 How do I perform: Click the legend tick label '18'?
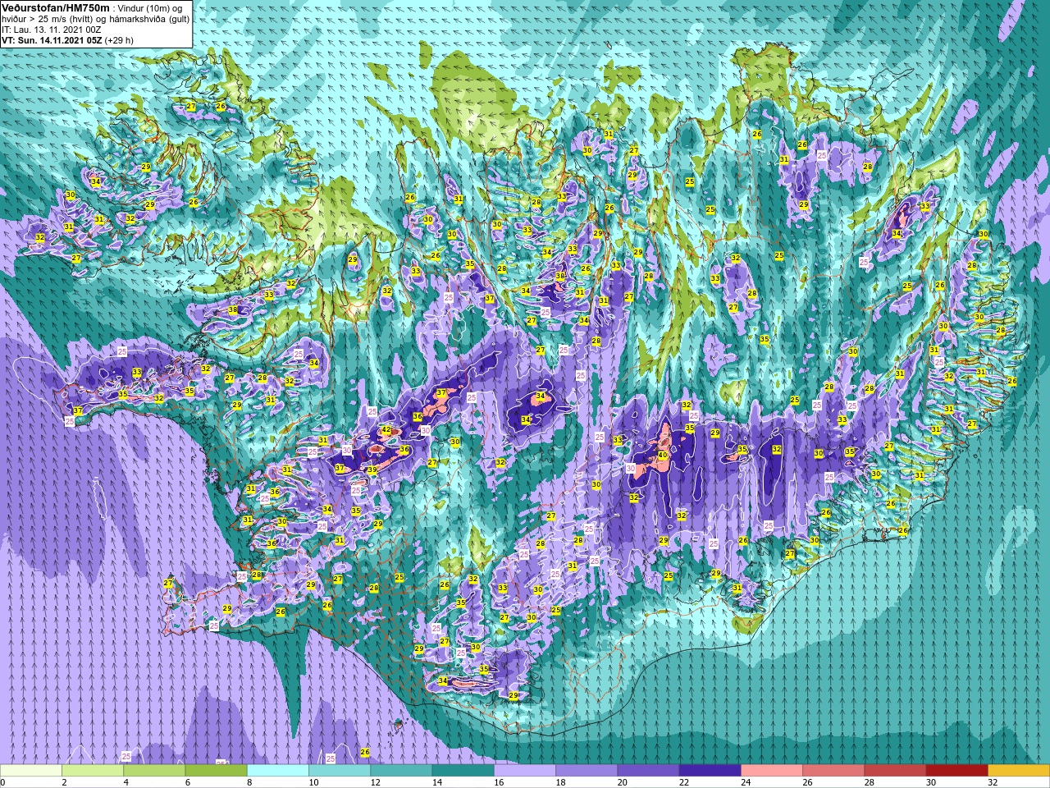[x=559, y=782]
